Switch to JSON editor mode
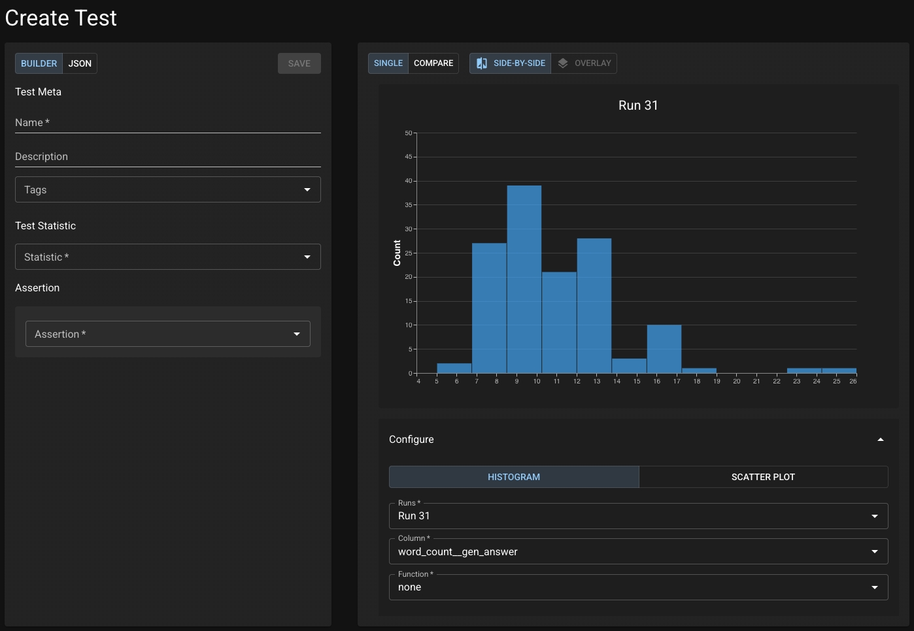This screenshot has height=631, width=914. [80, 63]
